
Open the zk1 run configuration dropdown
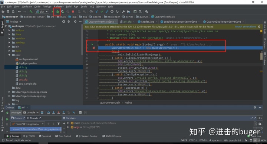pos(42,12)
